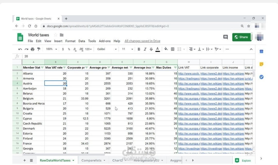Image resolution: width=278 pixels, height=165 pixels.
Task: Click the Merge cells icon
Action: (179, 49)
